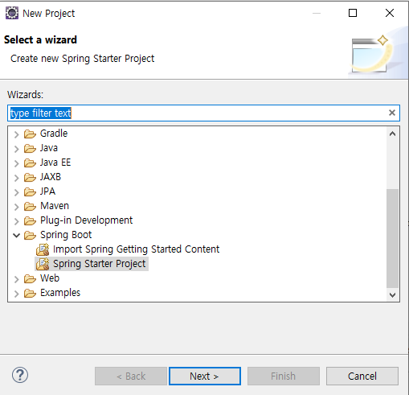Screen dimensions: 409x395
Task: Select the Java EE label
Action: (x=55, y=163)
